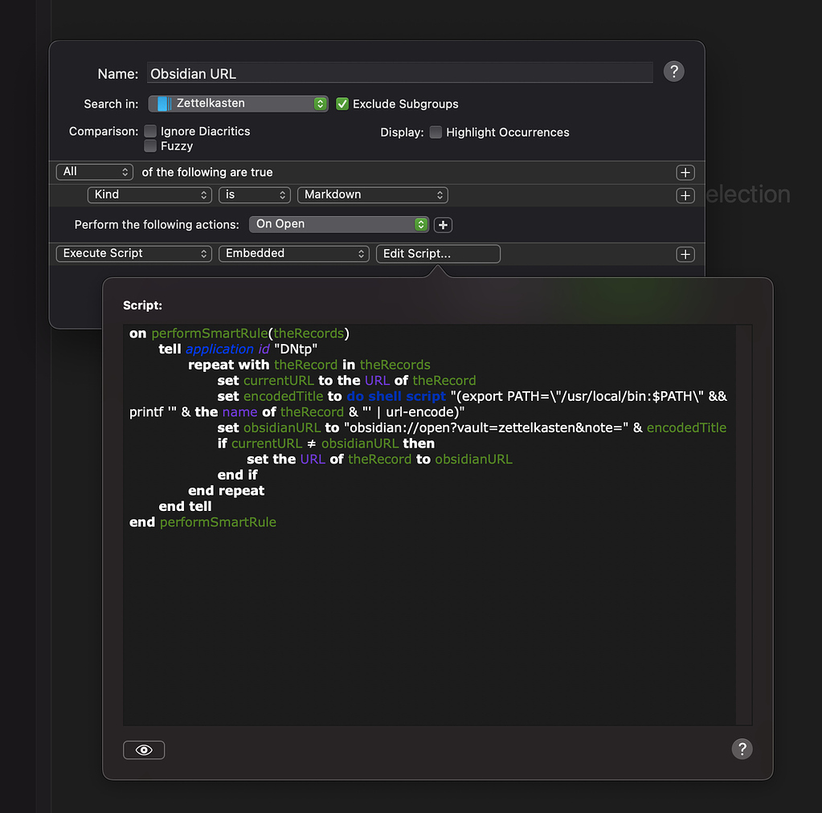
Task: Click the plus beside the On Open dropdown
Action: coord(443,224)
